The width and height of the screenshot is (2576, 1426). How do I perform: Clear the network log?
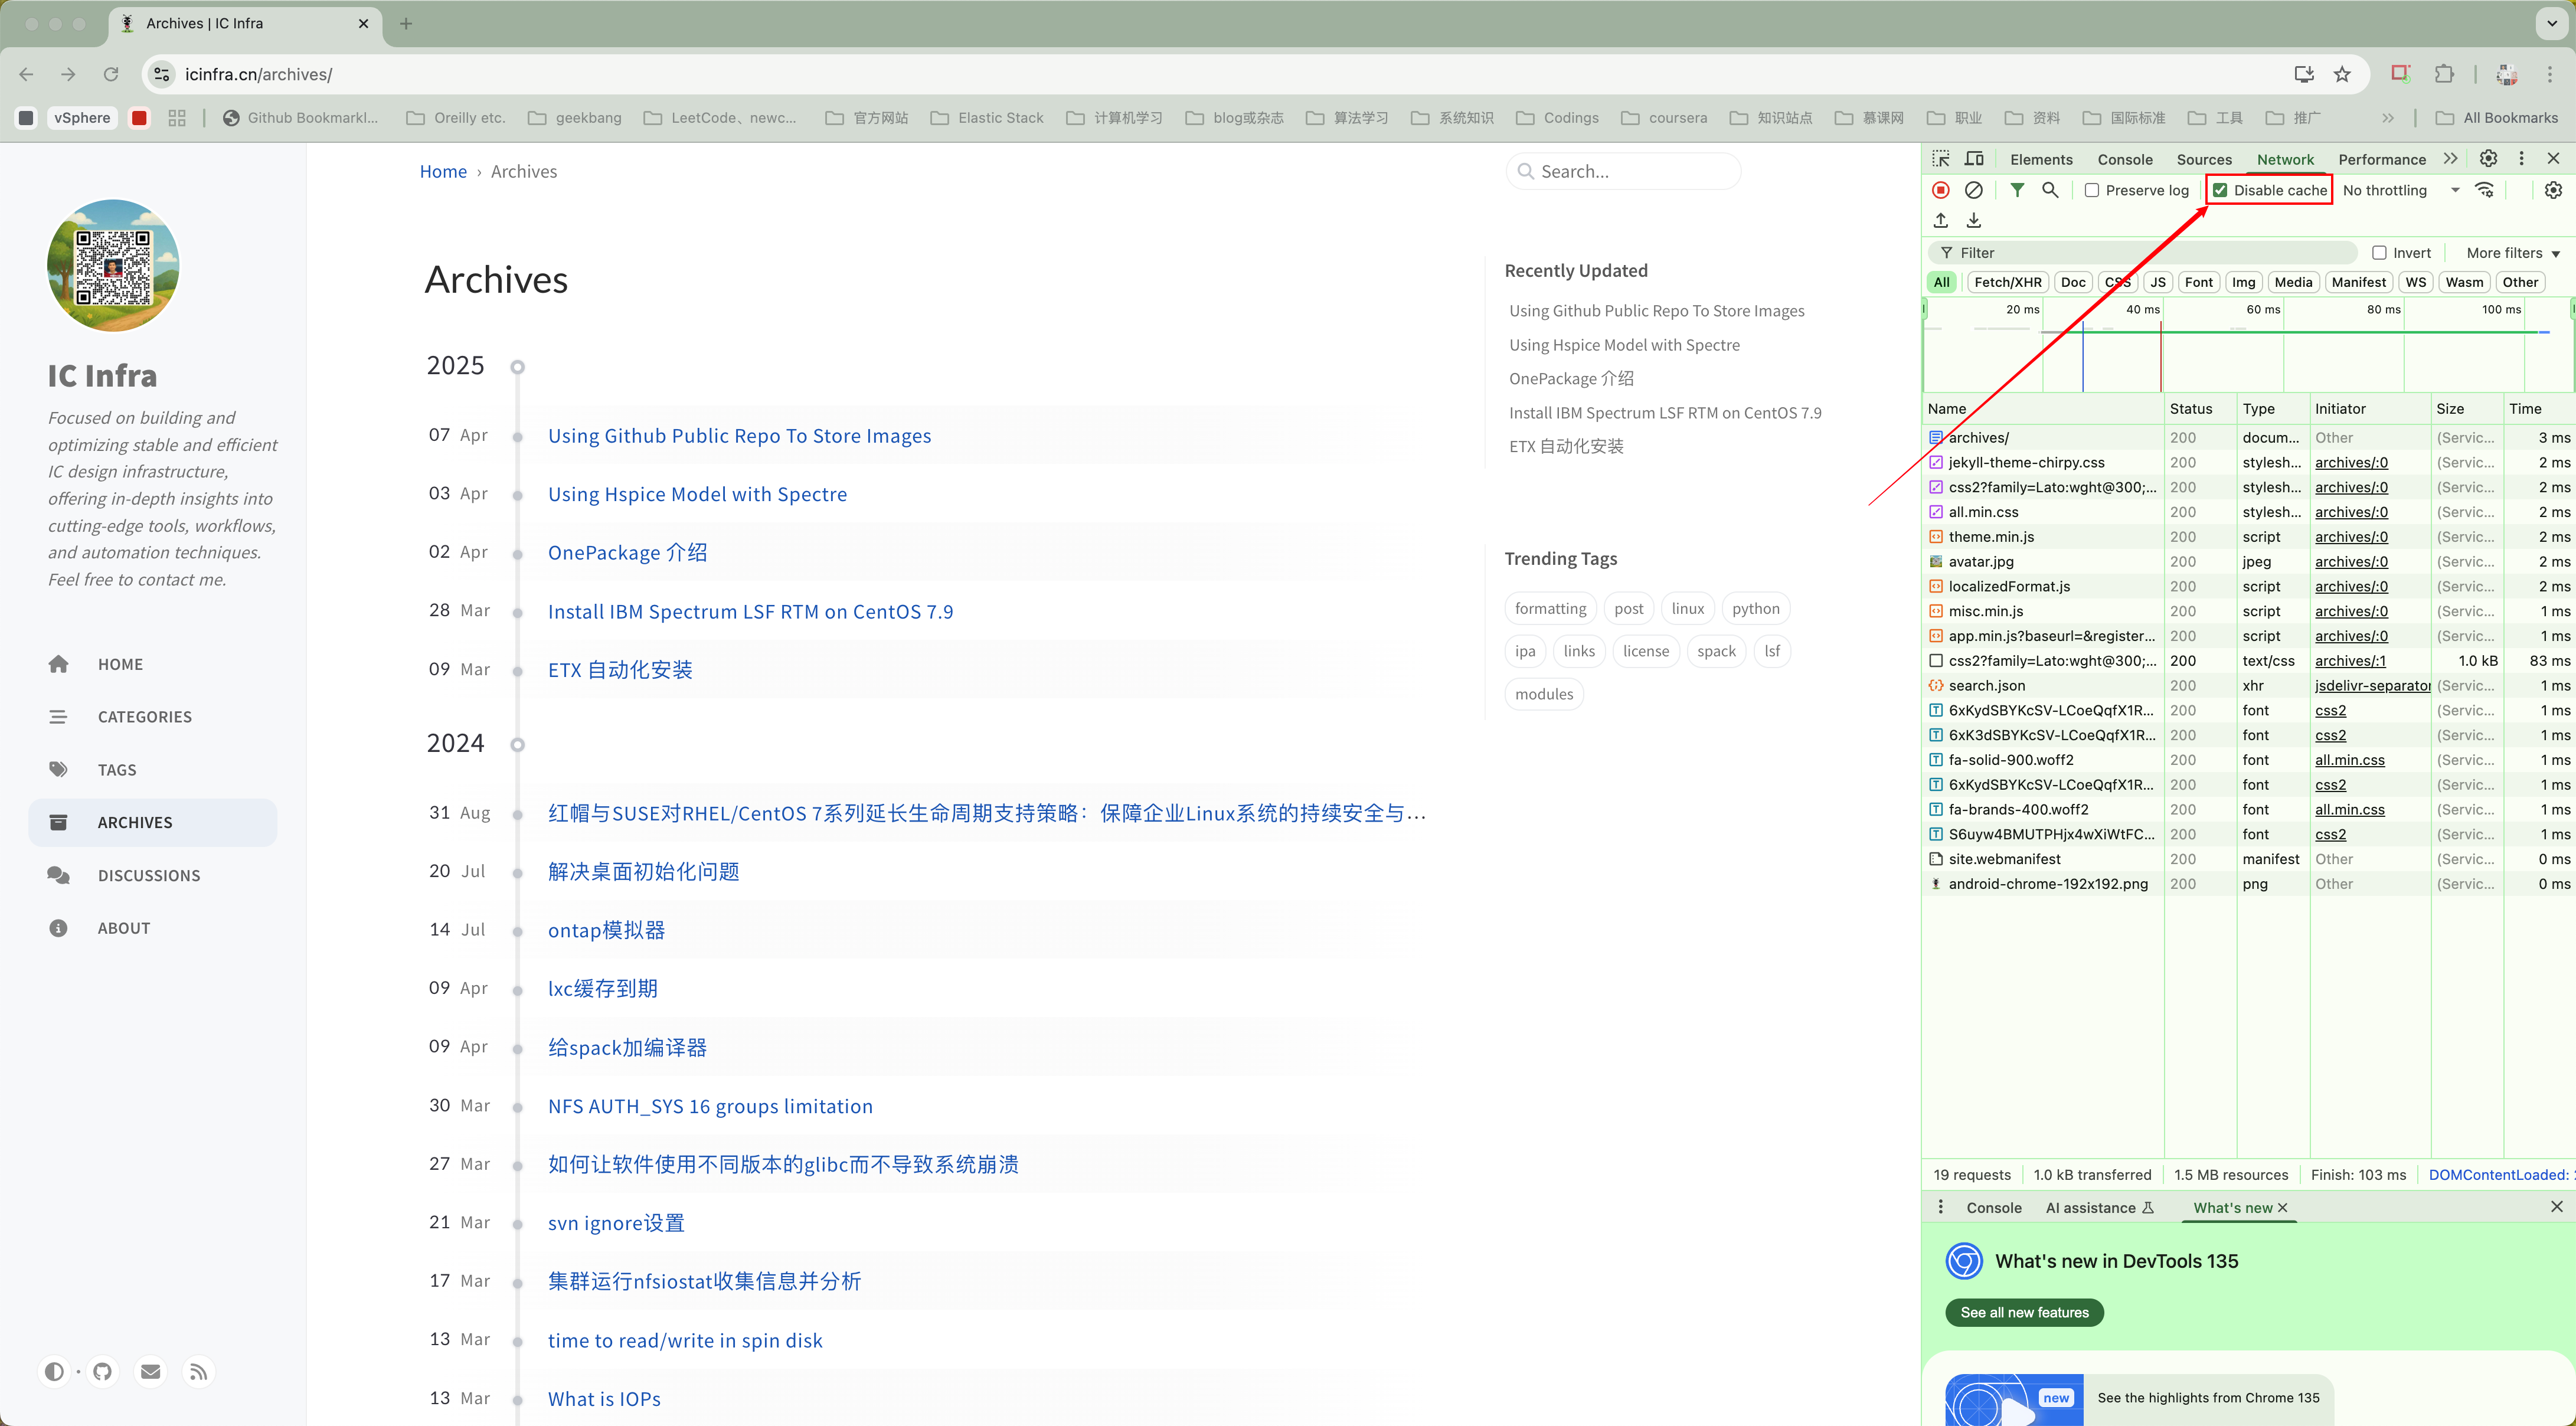[1974, 190]
